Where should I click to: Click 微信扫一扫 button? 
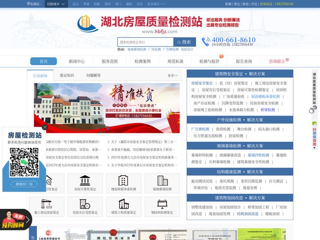tap(24, 184)
